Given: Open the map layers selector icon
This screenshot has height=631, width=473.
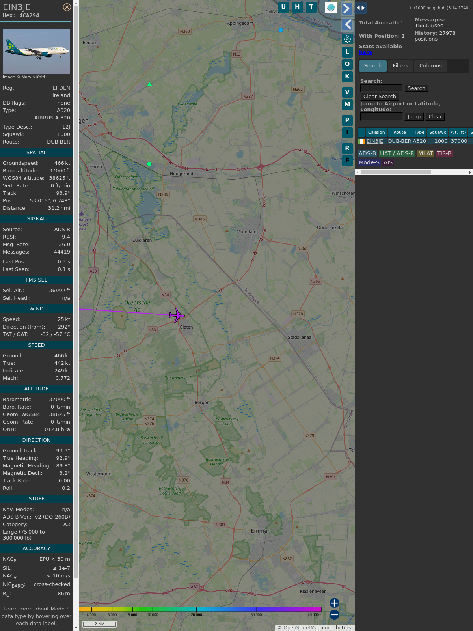Looking at the screenshot, I should [331, 7].
